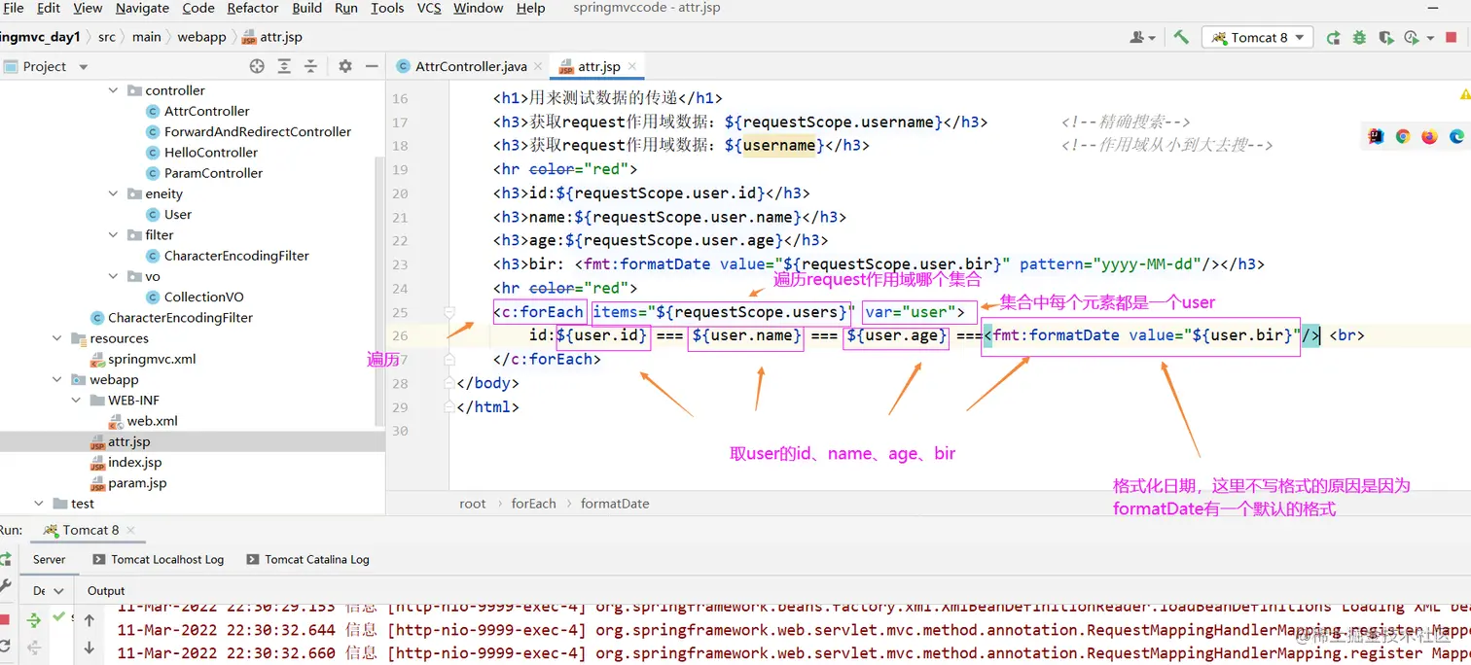
Task: Click the down arrow beside Output
Action: pos(90,647)
